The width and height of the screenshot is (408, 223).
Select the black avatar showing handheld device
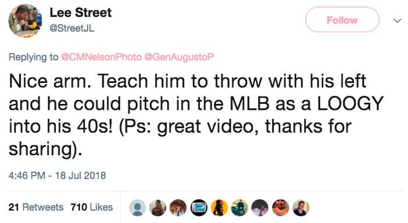(x=199, y=208)
